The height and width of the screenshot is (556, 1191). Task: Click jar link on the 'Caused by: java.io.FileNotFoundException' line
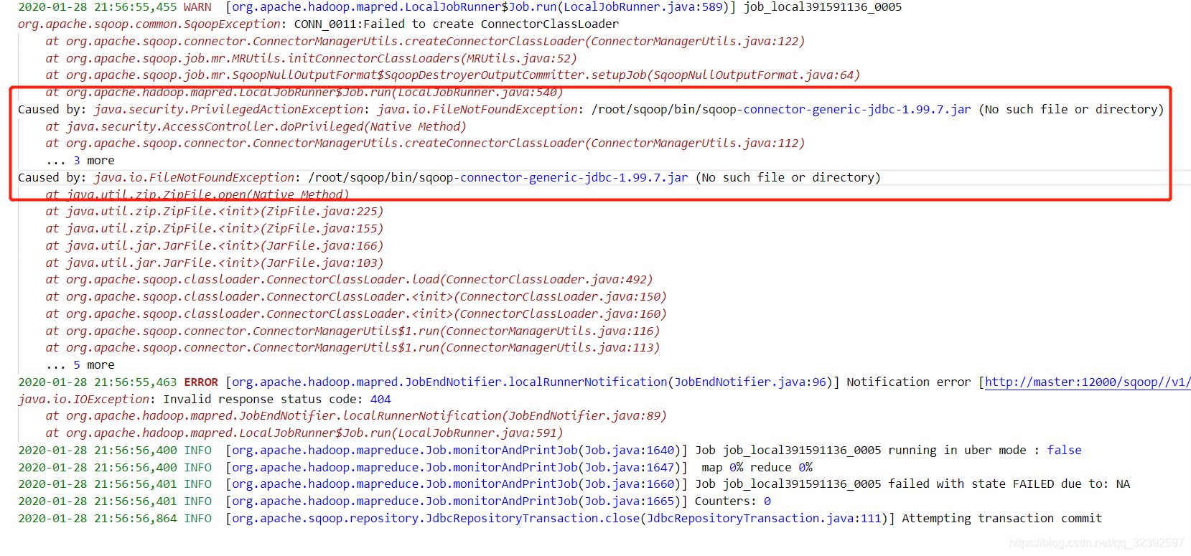[x=574, y=178]
